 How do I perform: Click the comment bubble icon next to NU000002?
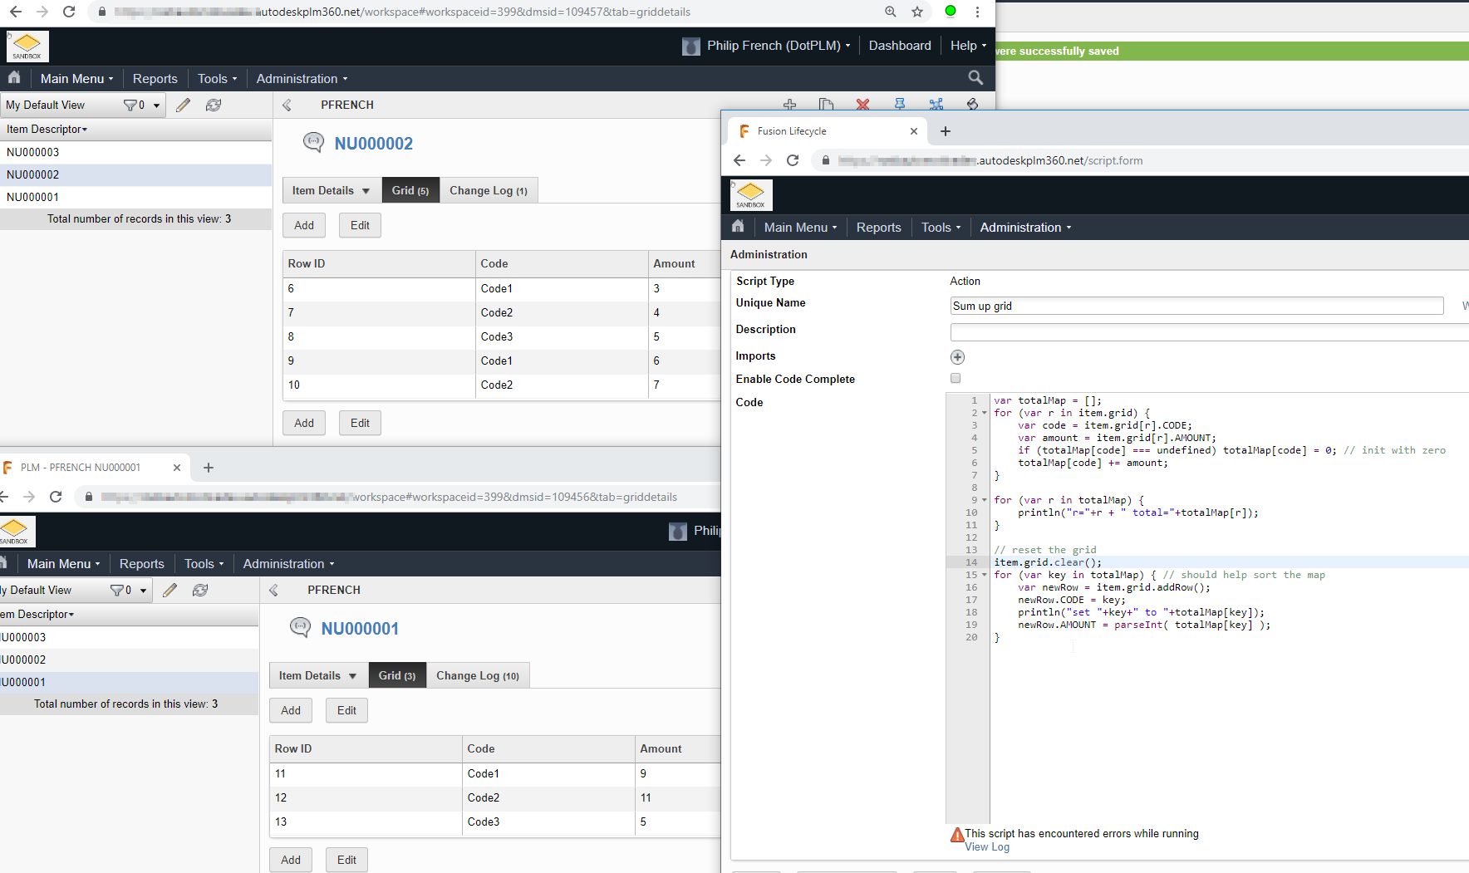click(x=313, y=142)
